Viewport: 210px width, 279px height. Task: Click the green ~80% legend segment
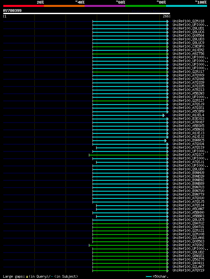tap(146, 6)
